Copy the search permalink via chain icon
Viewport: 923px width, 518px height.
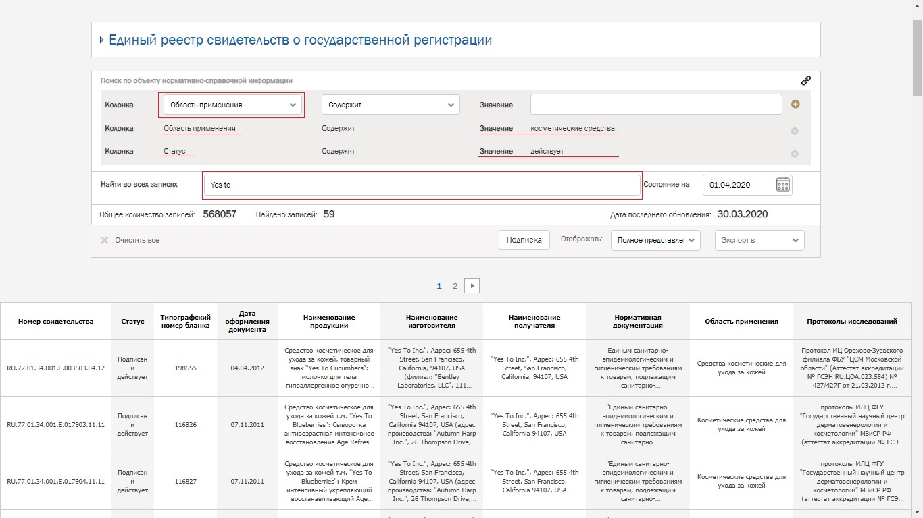[805, 80]
